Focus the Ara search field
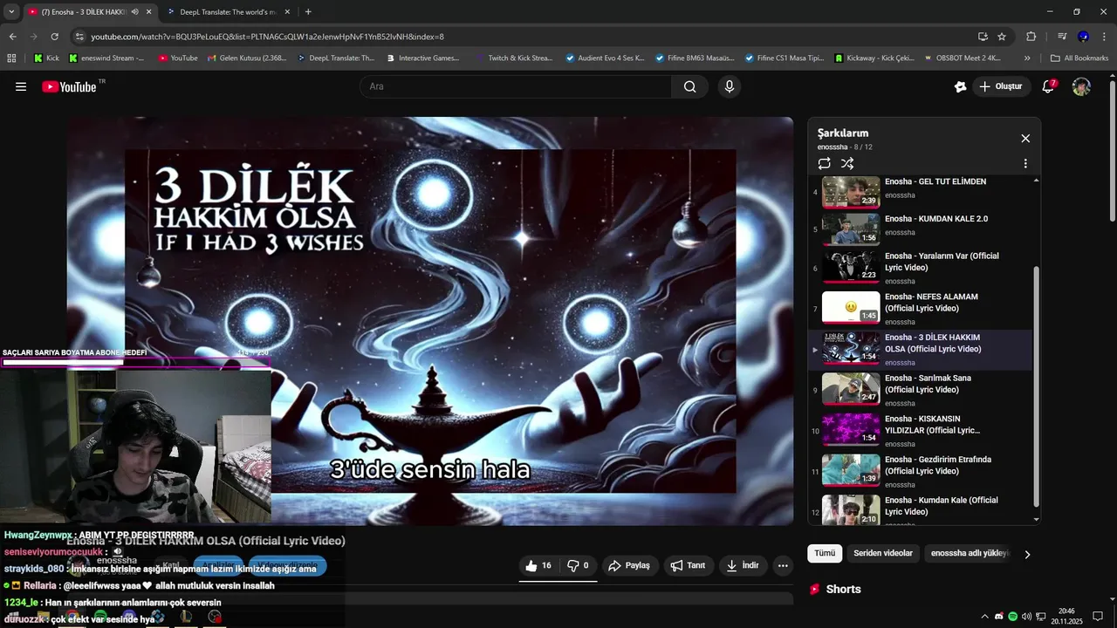Image resolution: width=1117 pixels, height=628 pixels. pyautogui.click(x=515, y=86)
